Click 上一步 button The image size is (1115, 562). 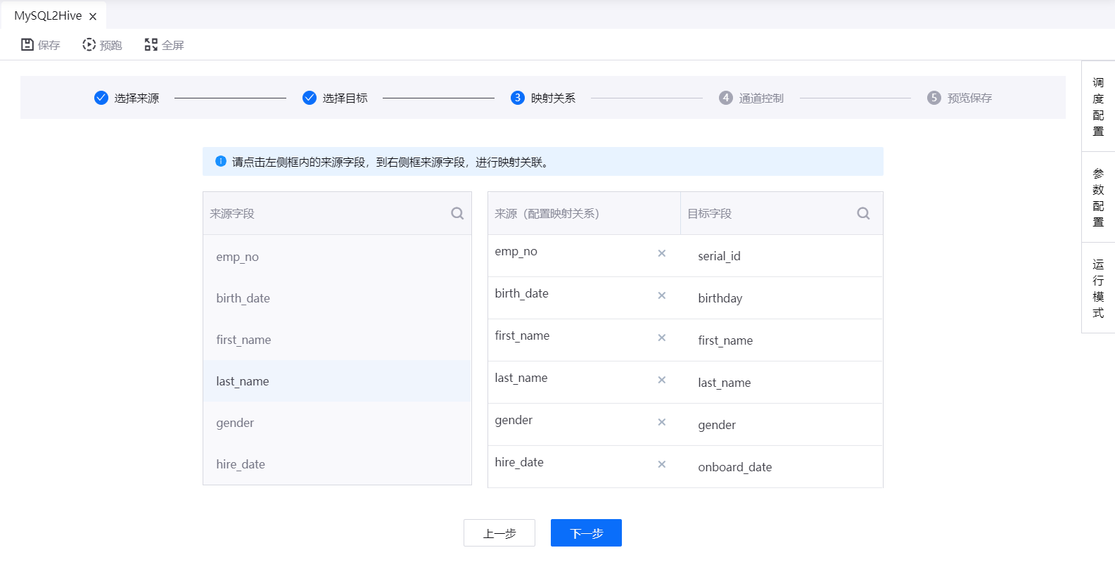pos(499,533)
